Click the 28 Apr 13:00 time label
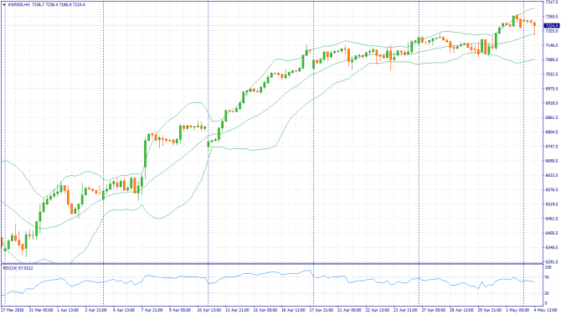This screenshot has height=315, width=561. pos(461,310)
